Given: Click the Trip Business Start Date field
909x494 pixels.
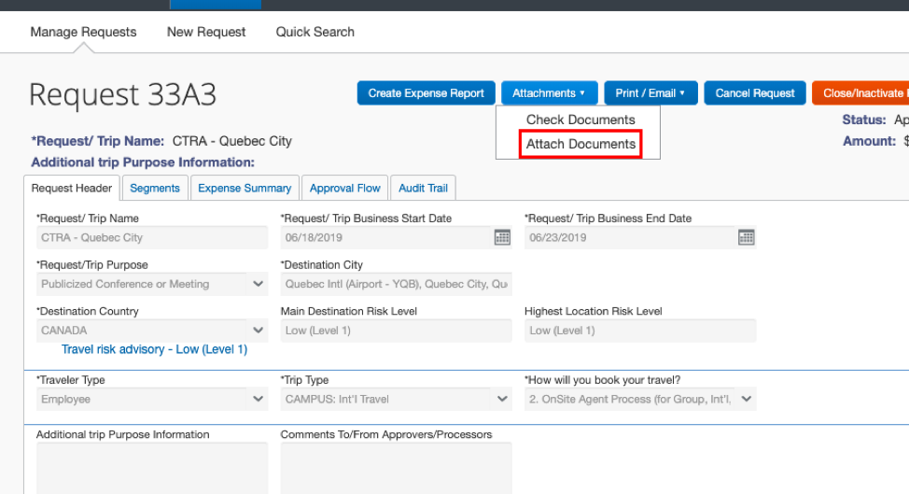Looking at the screenshot, I should click(x=386, y=238).
